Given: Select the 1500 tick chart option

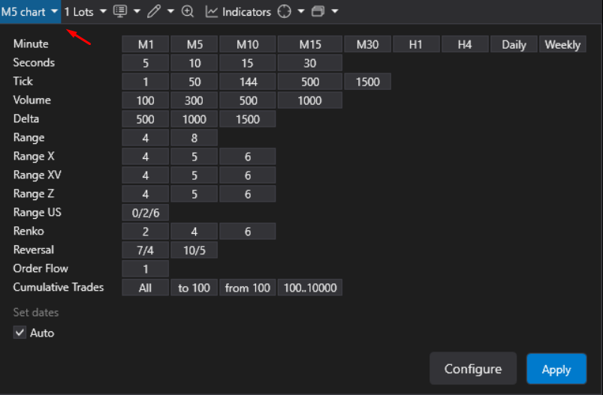Looking at the screenshot, I should click(x=367, y=82).
